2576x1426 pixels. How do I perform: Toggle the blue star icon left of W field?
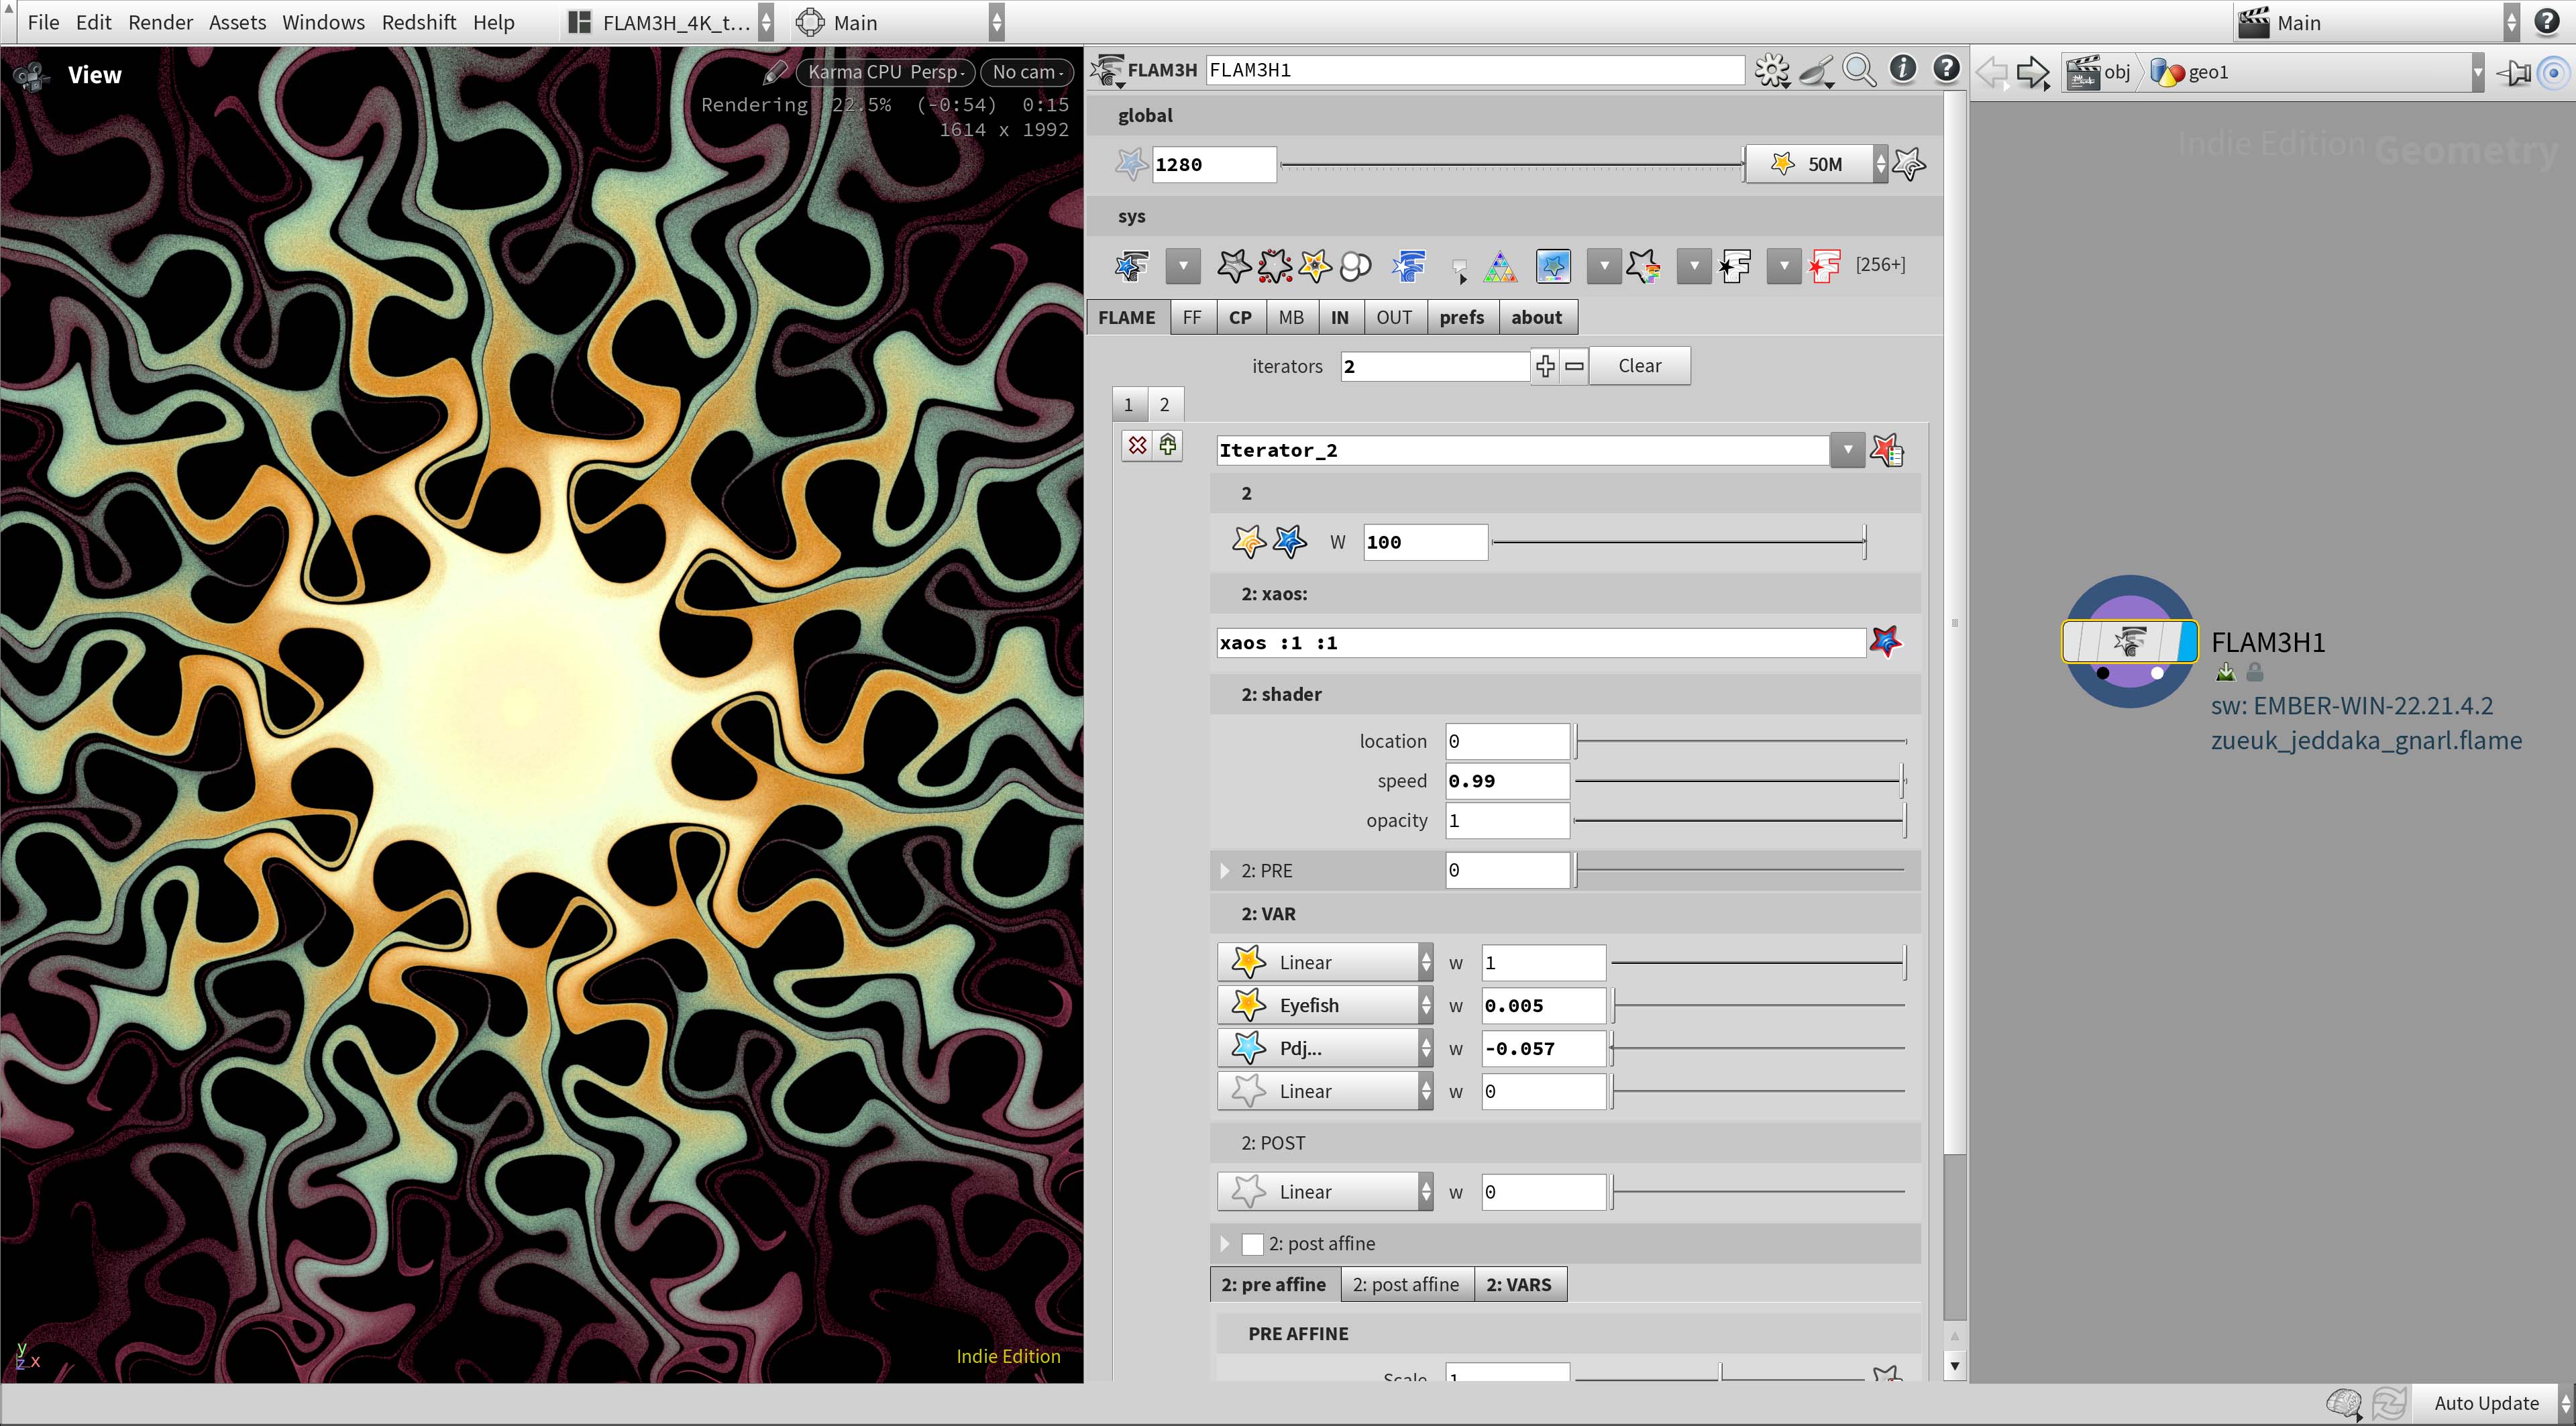(1289, 542)
